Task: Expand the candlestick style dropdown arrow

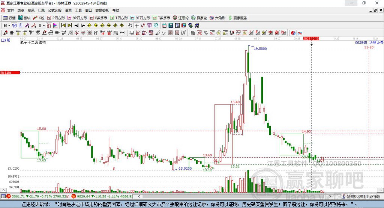Action: tap(44, 26)
